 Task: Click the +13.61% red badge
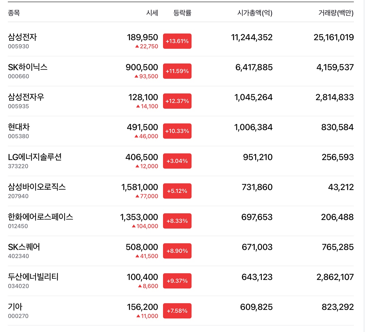177,41
